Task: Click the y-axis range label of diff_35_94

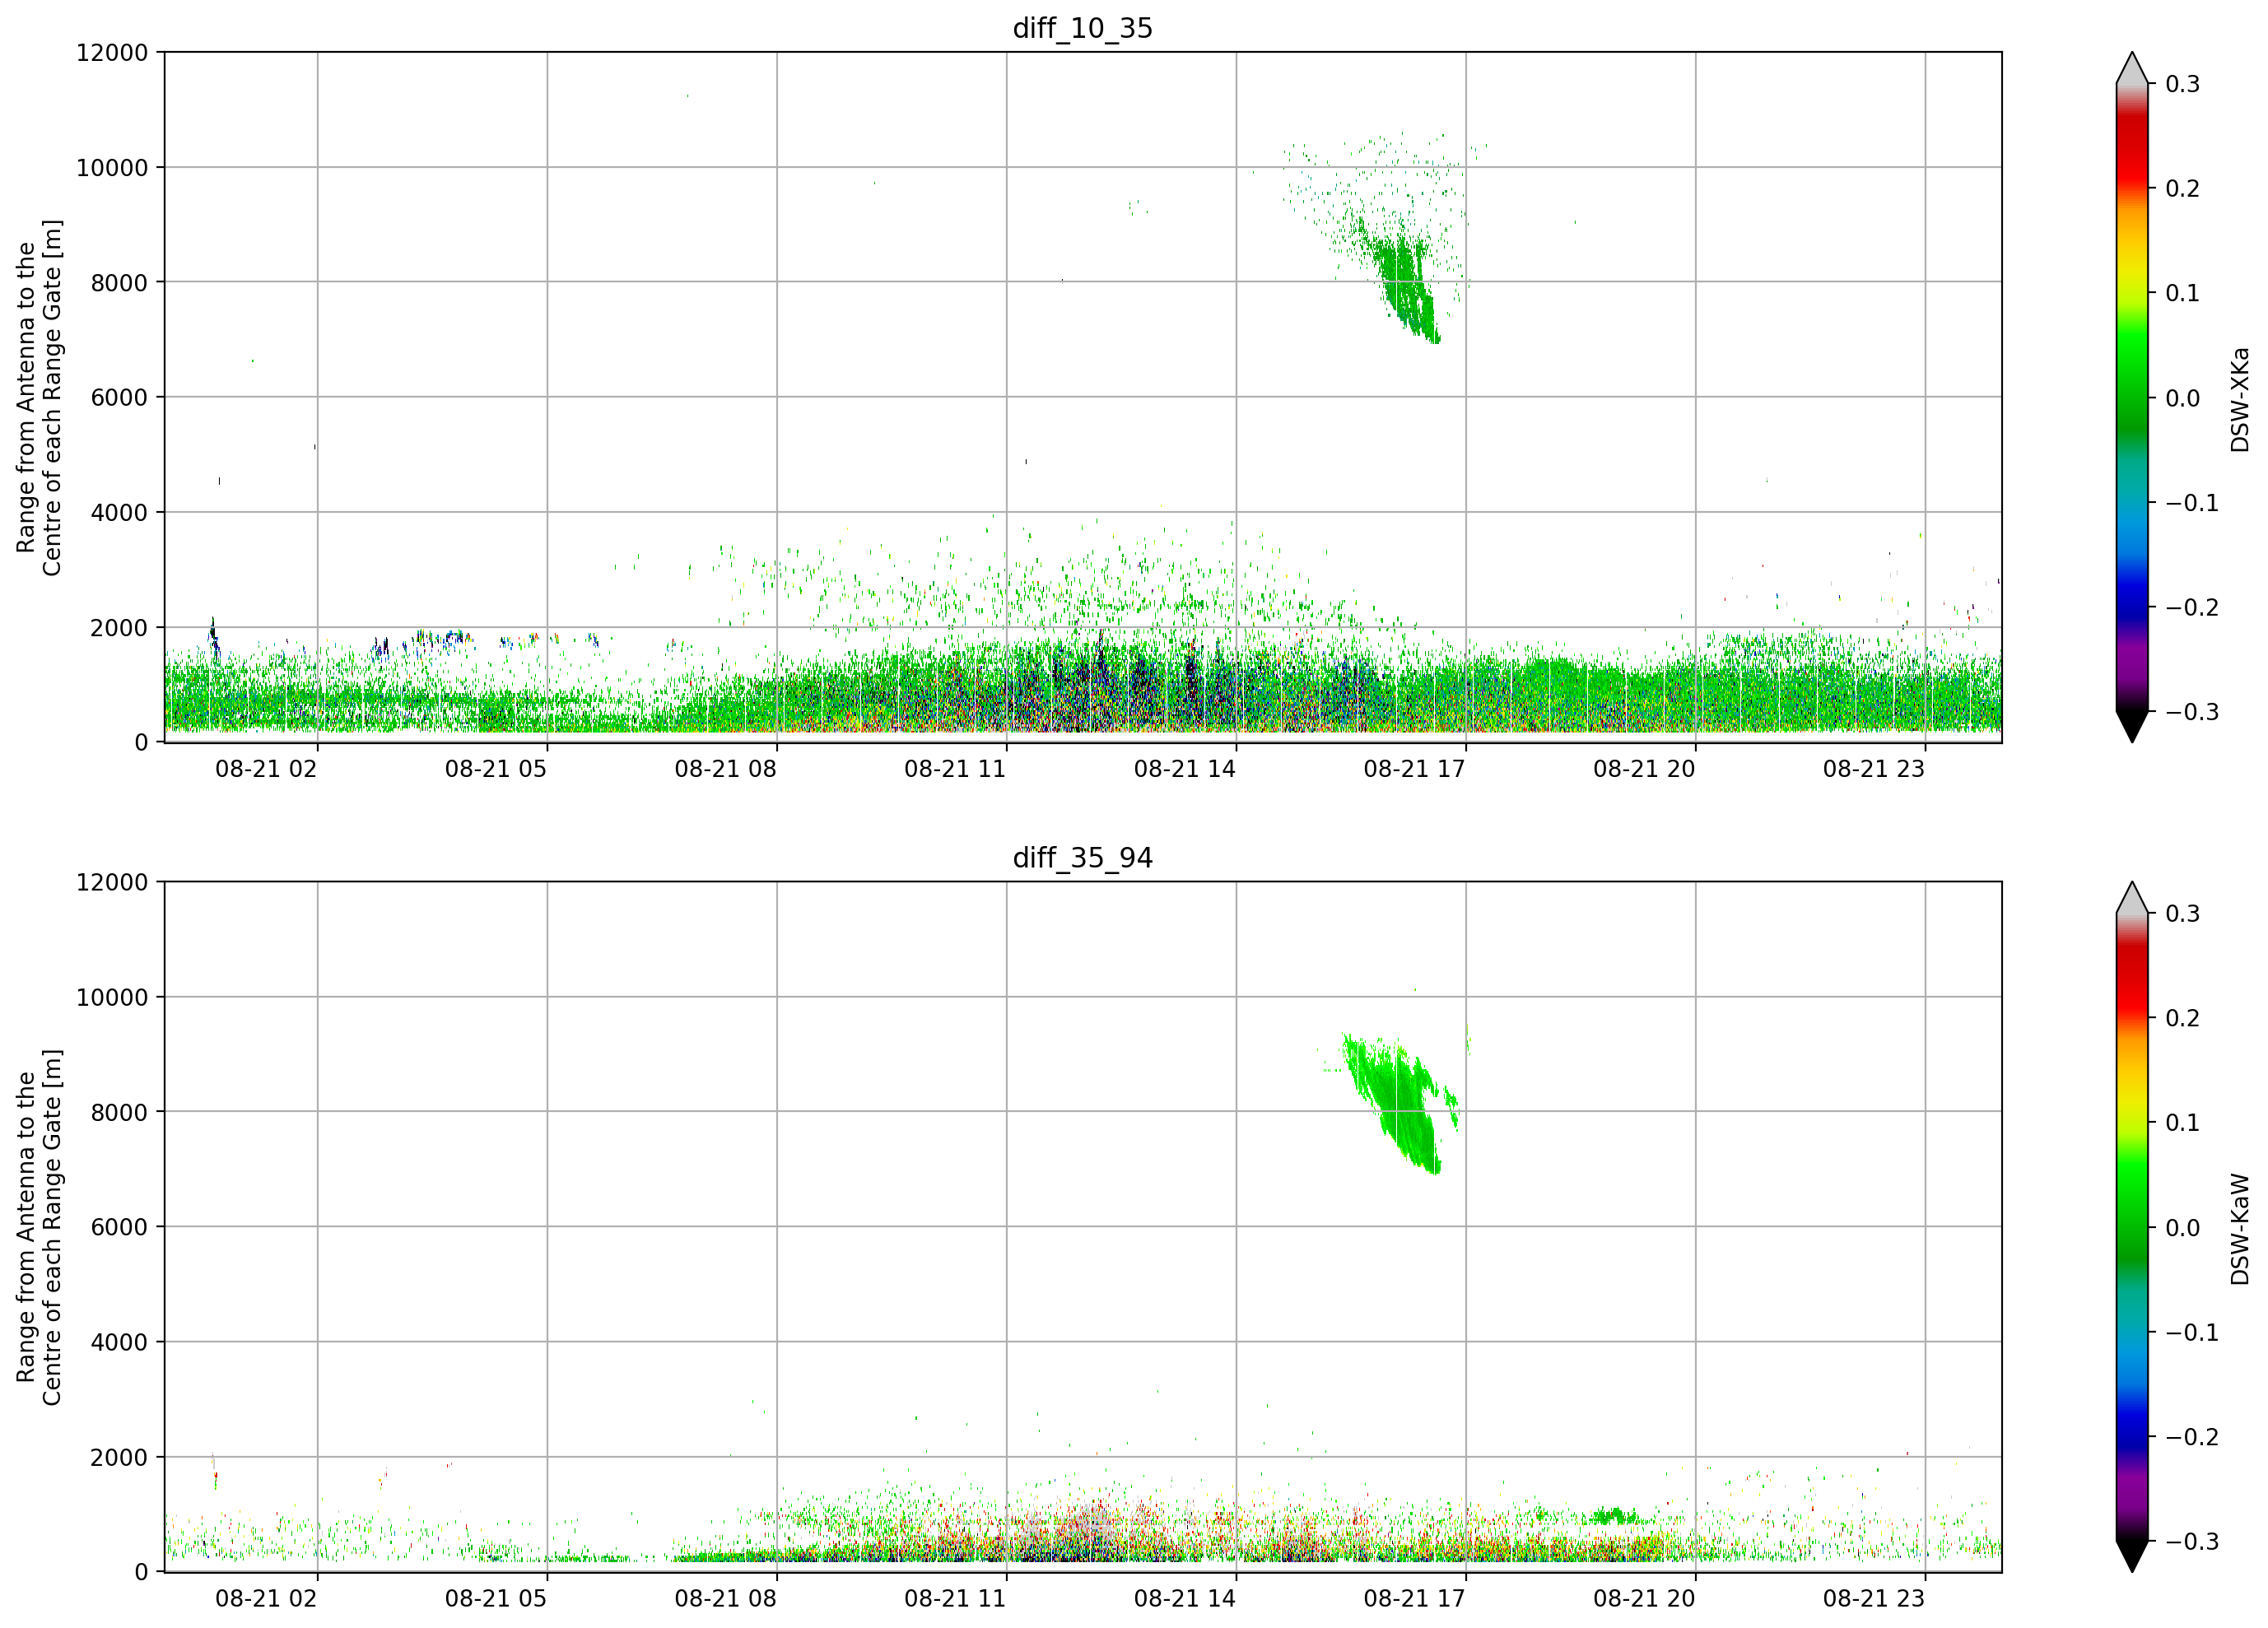Action: (x=39, y=1228)
